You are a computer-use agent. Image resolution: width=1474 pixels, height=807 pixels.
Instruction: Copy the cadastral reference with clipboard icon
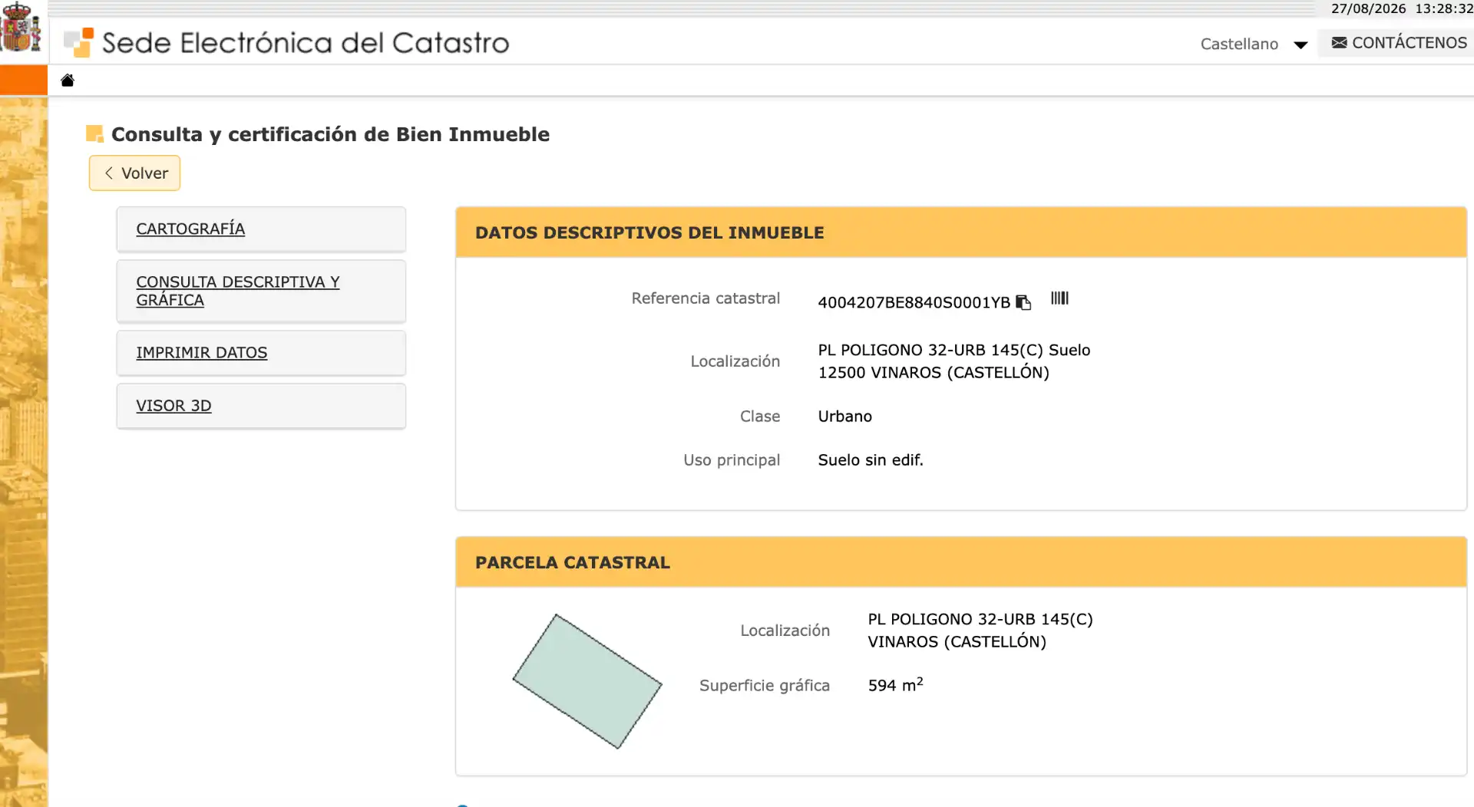(1023, 302)
